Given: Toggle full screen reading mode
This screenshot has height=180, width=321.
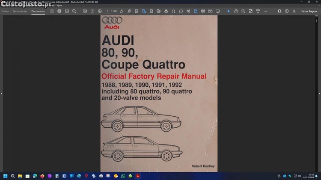Looking at the screenshot, I should tap(217, 11).
